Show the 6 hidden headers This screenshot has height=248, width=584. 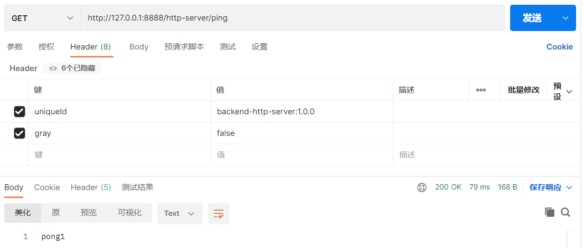[x=72, y=68]
